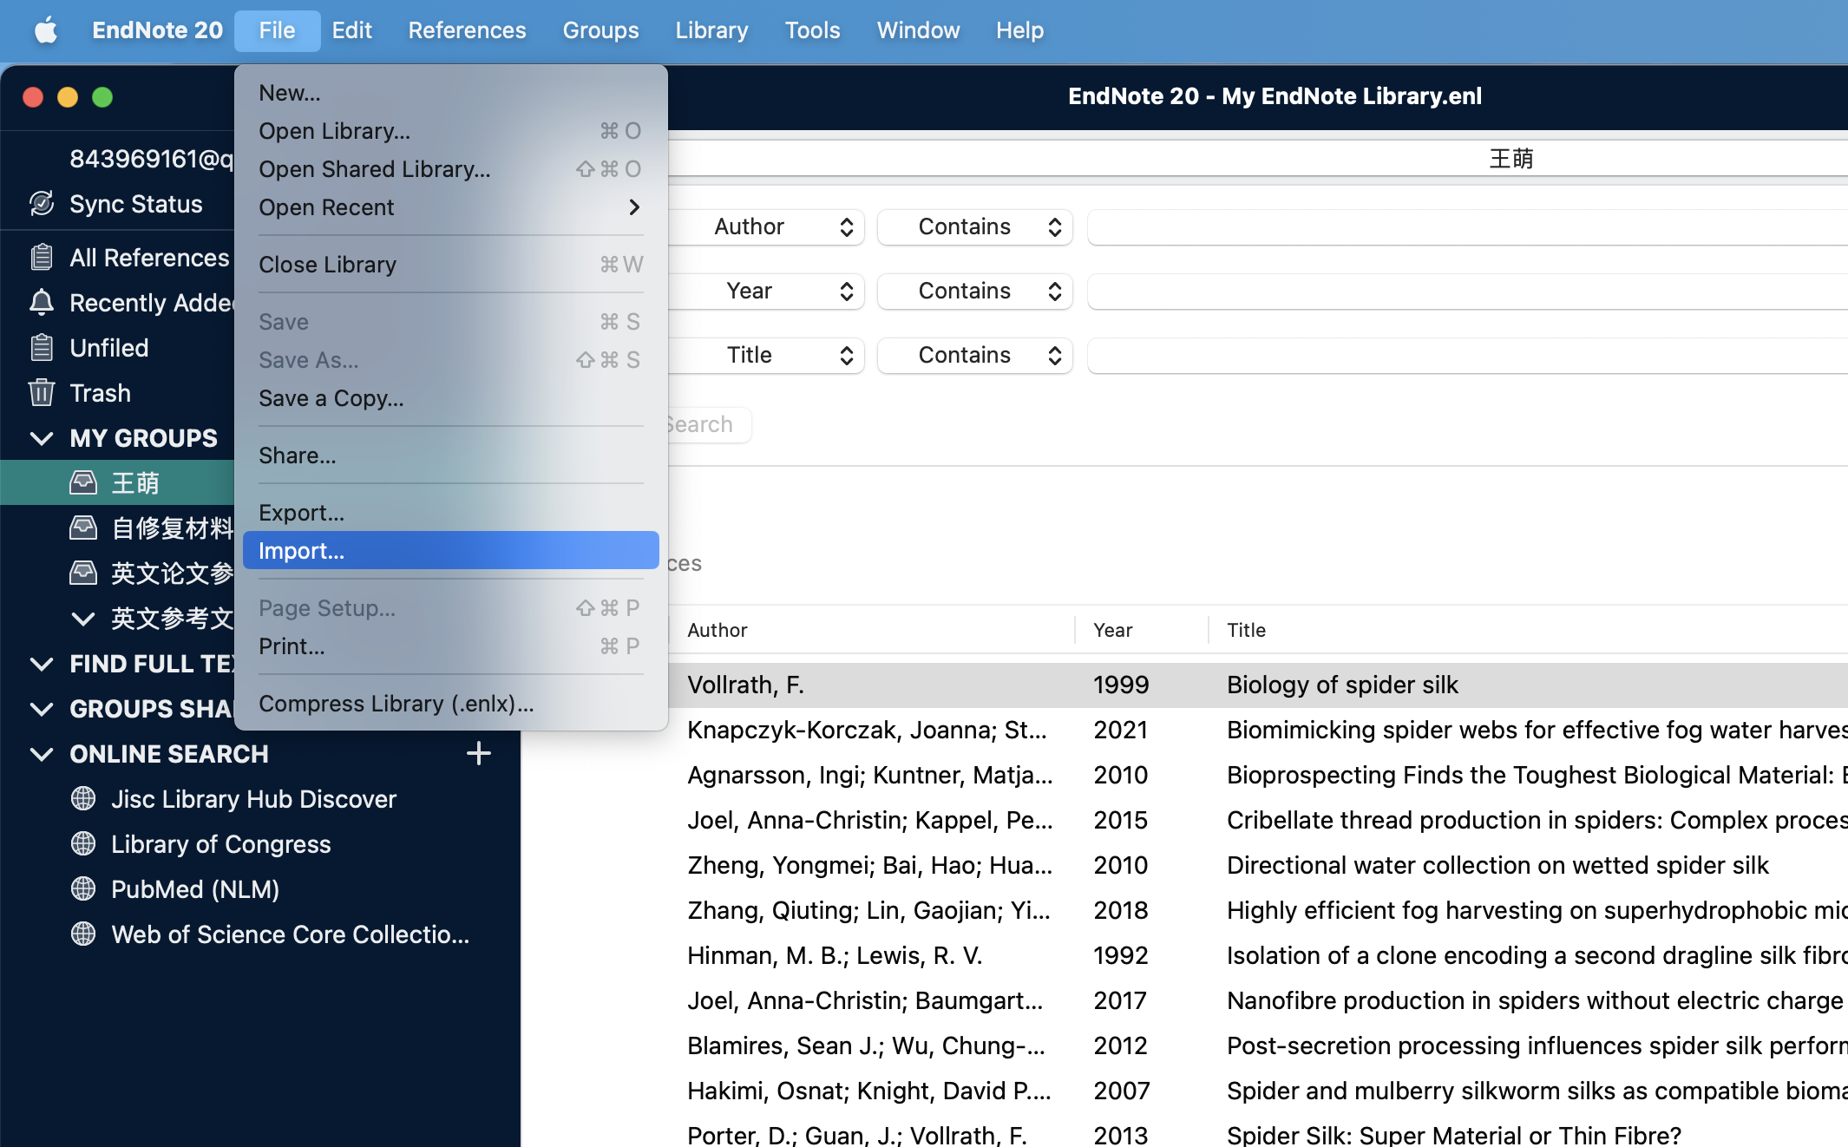
Task: Click the Recently Added bell icon
Action: 41,303
